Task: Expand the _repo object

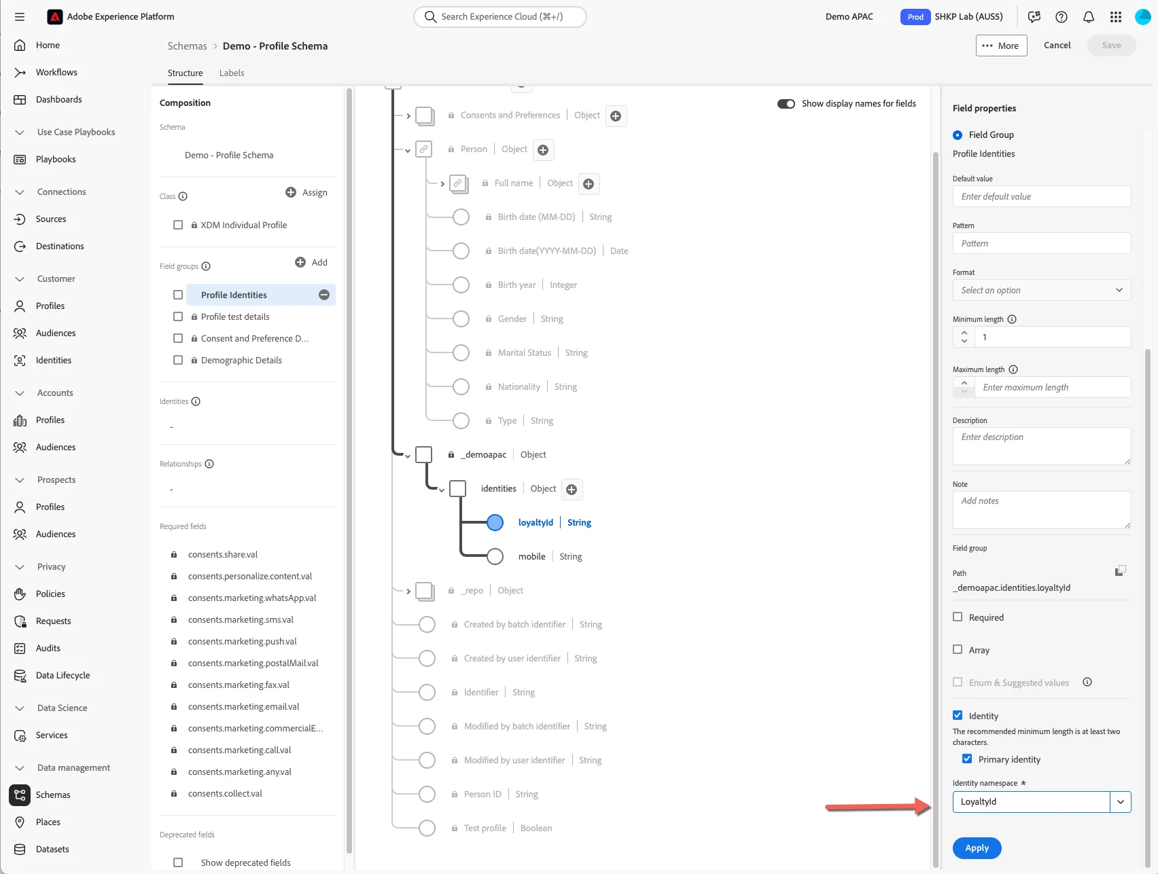Action: (x=408, y=591)
